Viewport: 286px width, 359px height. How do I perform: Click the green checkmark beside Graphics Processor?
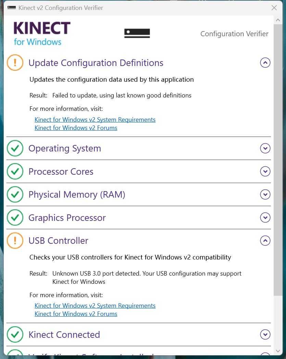(15, 218)
